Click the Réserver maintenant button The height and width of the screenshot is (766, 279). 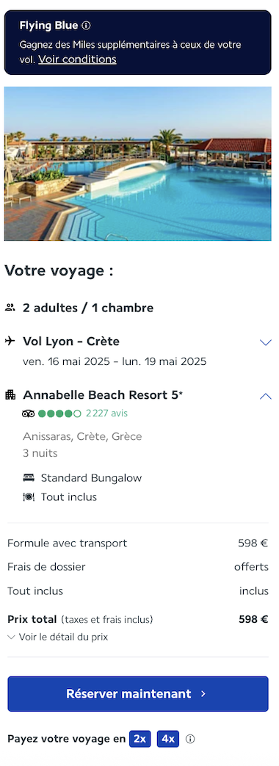tap(138, 694)
